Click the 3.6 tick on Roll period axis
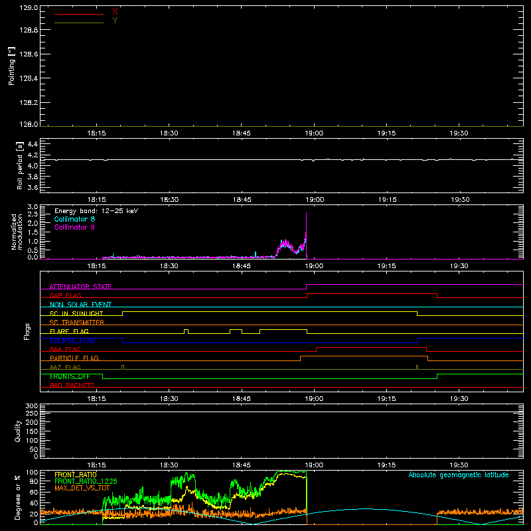Viewport: 531px width, 531px height. point(33,187)
